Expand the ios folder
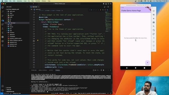 (10, 19)
